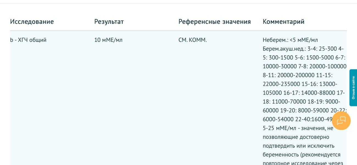Click the 'Отзыв о сайте' feedback side tab
Image resolution: width=357 pixels, height=165 pixels.
[x=353, y=88]
